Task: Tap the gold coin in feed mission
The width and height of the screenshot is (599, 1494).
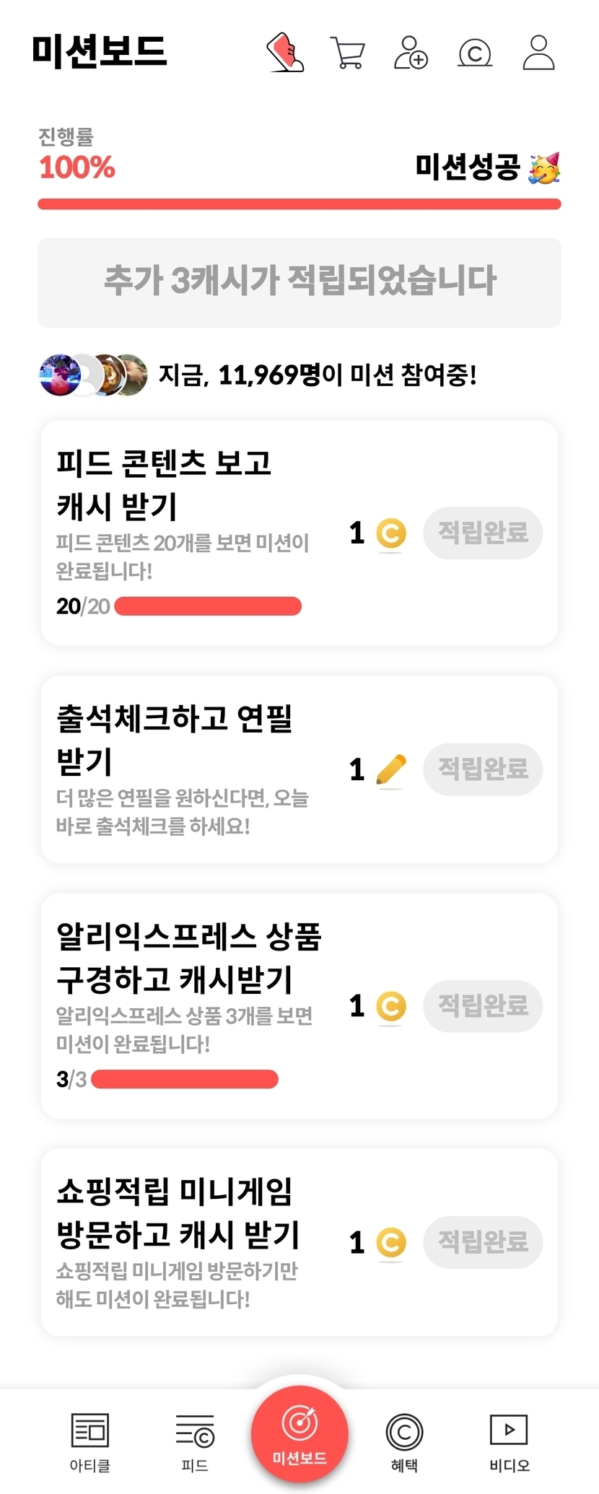Action: click(391, 534)
